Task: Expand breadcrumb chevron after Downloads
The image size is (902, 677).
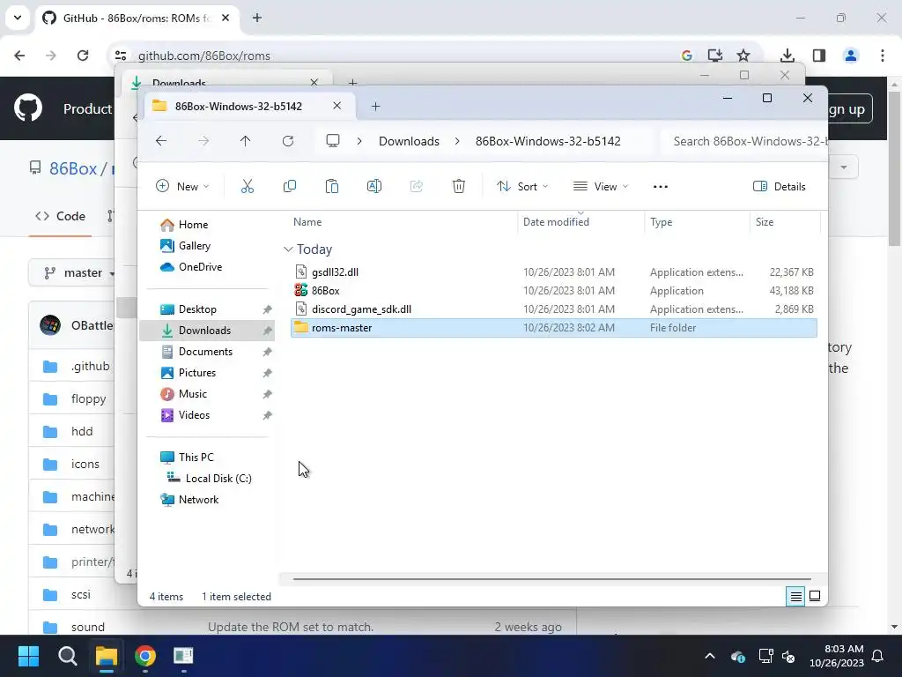Action: click(x=457, y=141)
